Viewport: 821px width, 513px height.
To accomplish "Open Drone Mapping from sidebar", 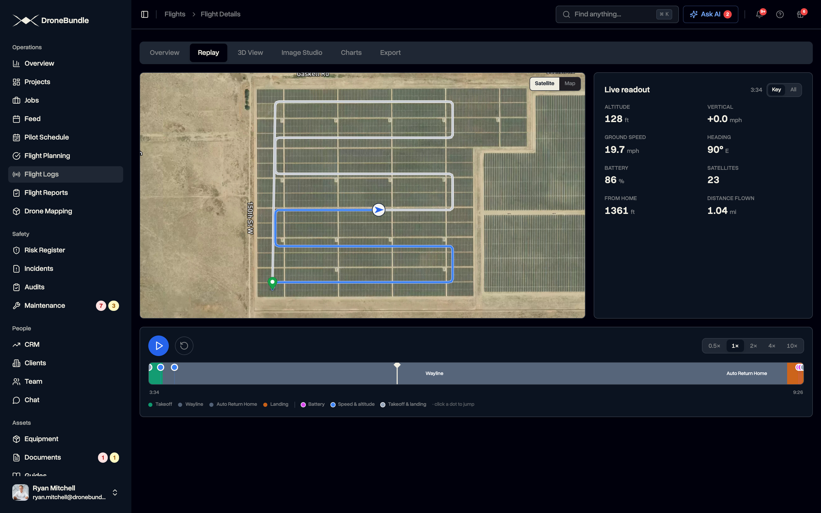I will [x=65, y=211].
